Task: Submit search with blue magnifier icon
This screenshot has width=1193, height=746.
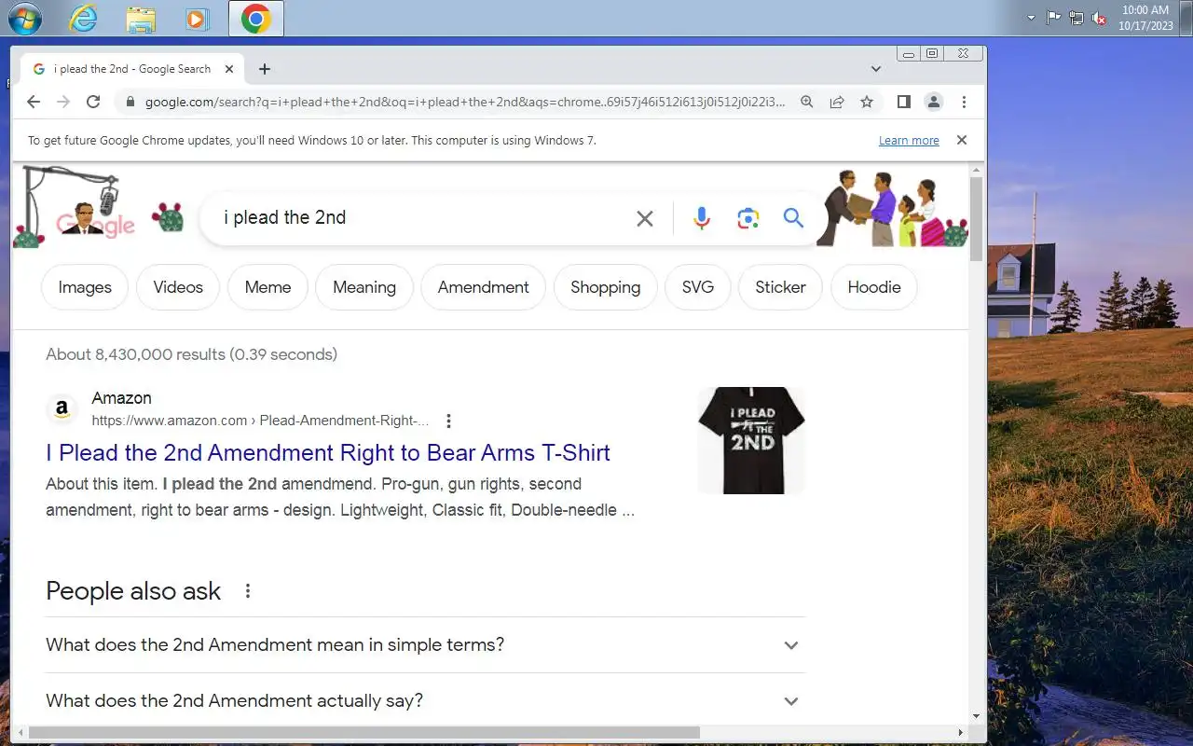Action: pyautogui.click(x=793, y=217)
